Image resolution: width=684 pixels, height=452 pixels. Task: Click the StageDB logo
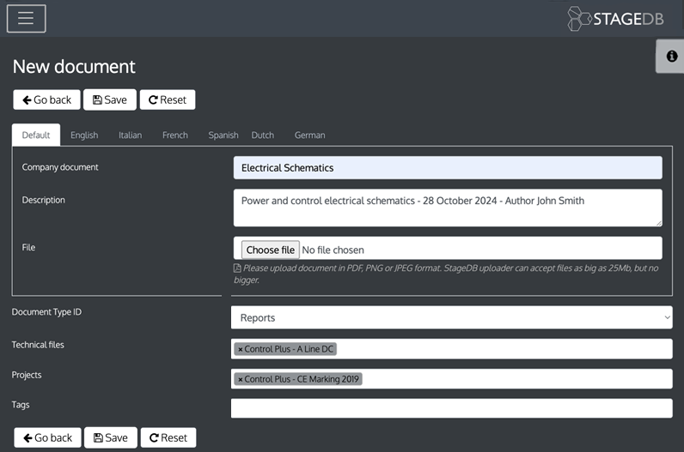point(615,19)
